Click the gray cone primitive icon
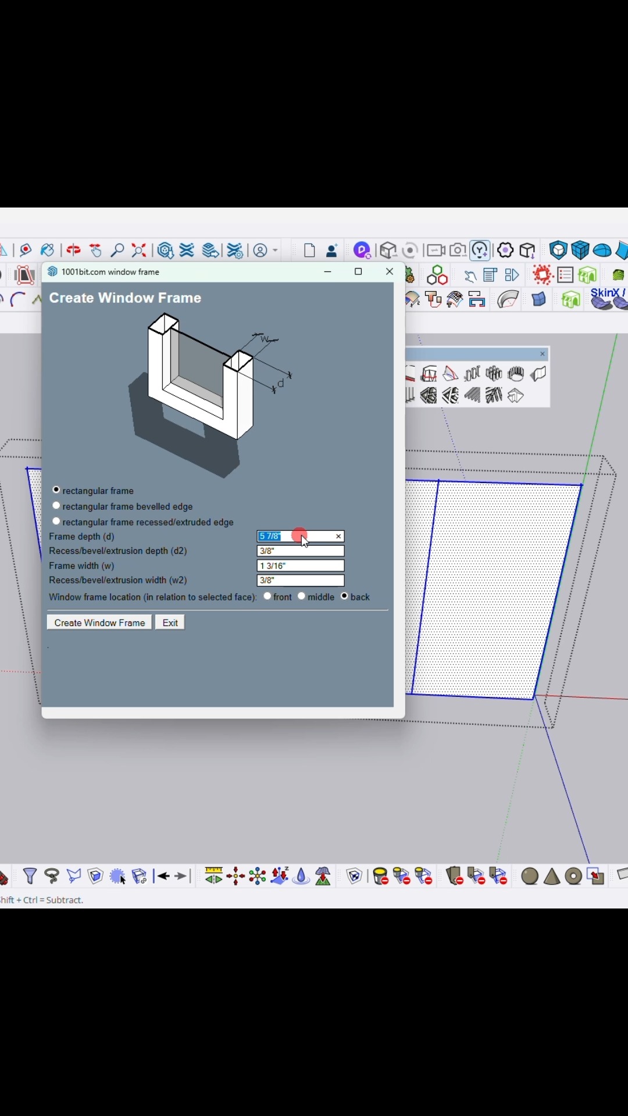 (552, 876)
